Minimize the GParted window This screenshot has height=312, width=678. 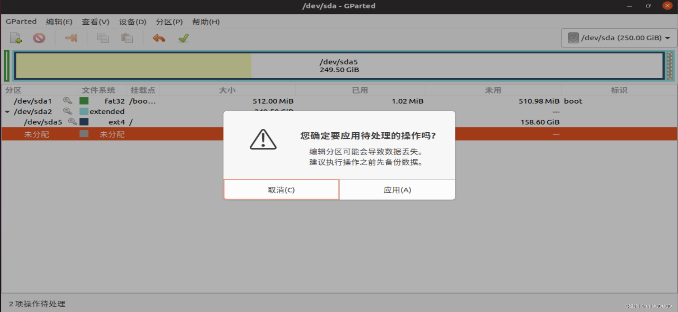pos(629,6)
